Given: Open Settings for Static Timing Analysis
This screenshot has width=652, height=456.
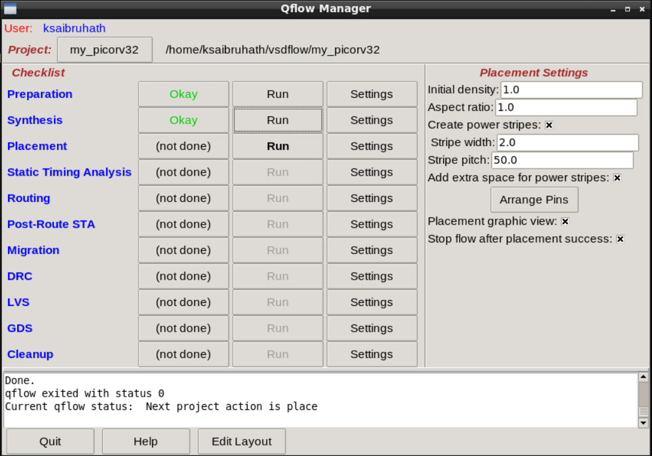Looking at the screenshot, I should (x=371, y=172).
